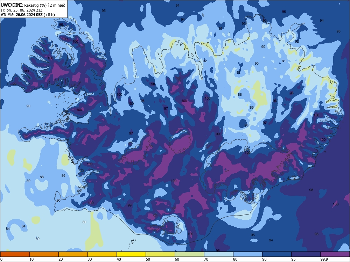Viewport: 350px width, 262px height.
Task: Click the legend scale label '99.9'
Action: tap(324, 259)
